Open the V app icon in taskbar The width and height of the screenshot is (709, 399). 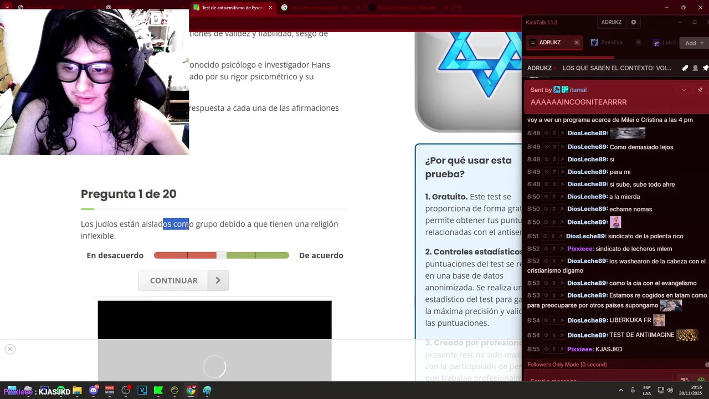142,390
